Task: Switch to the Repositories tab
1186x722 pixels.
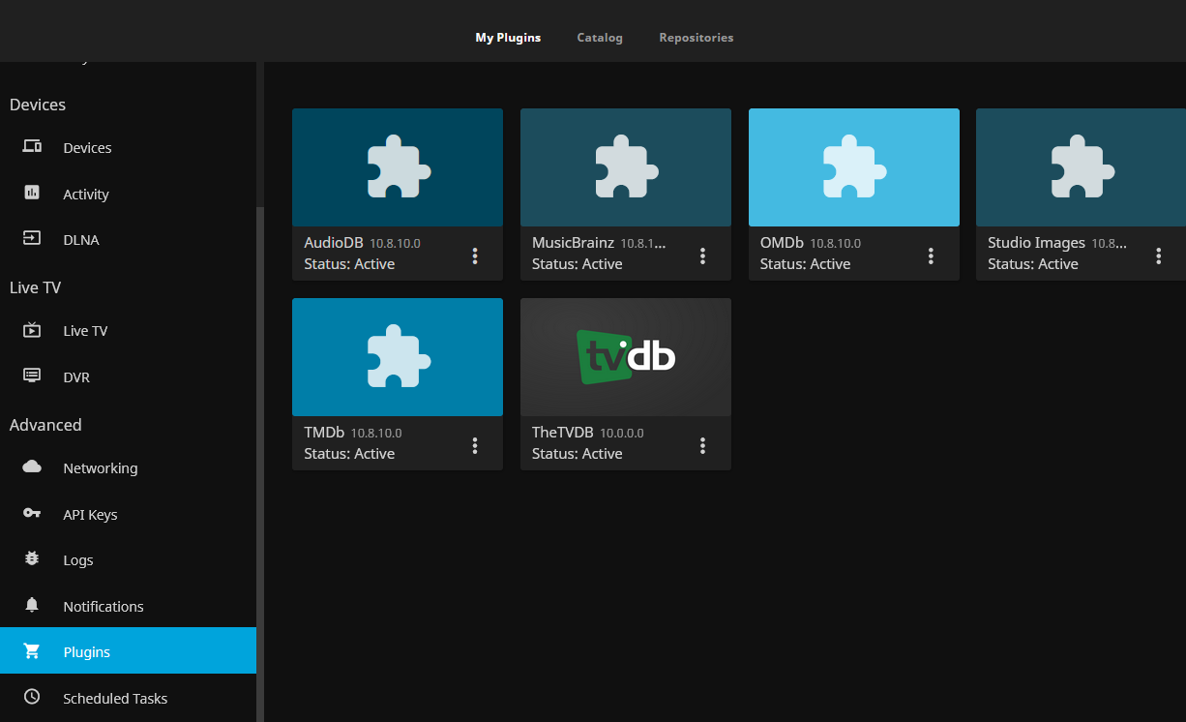Action: pos(697,38)
